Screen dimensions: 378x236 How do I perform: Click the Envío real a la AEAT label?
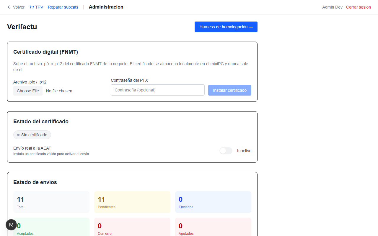point(32,148)
